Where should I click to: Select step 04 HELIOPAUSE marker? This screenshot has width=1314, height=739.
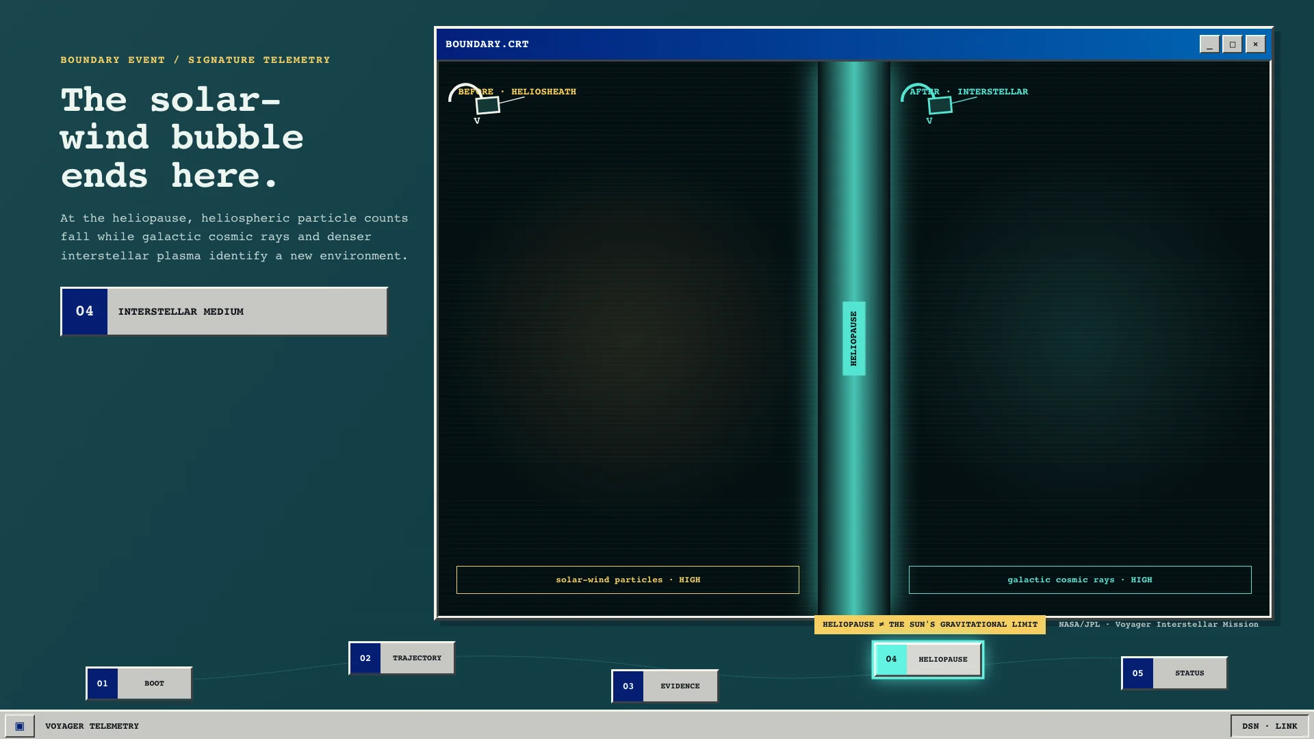(928, 660)
